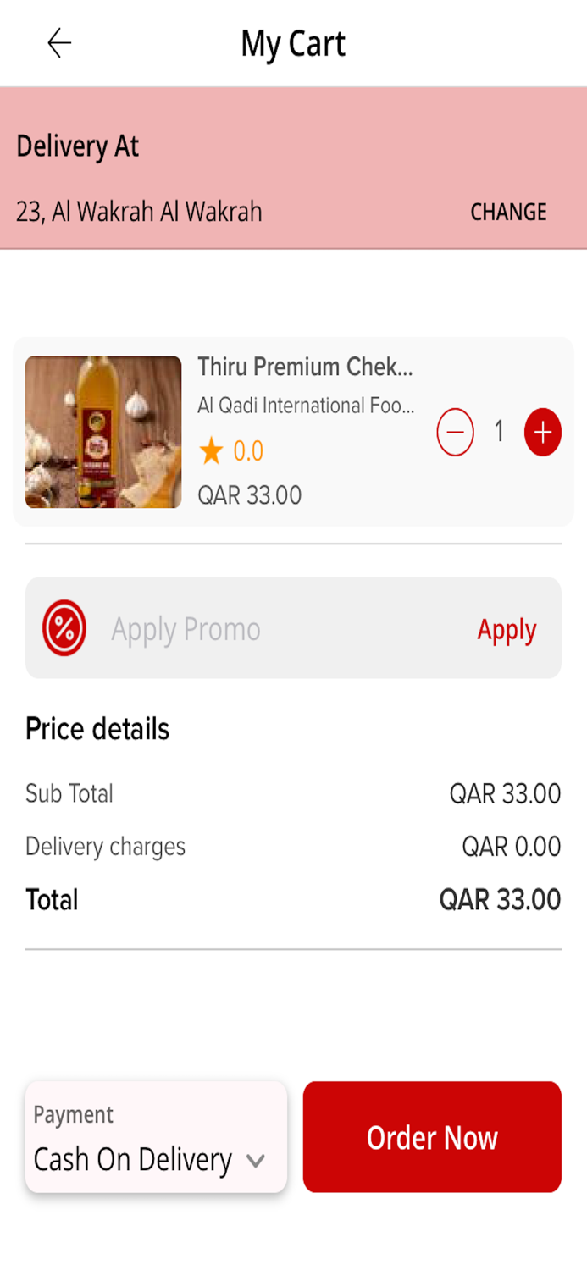Click the plus icon to increase item quantity
The image size is (587, 1270).
click(542, 432)
